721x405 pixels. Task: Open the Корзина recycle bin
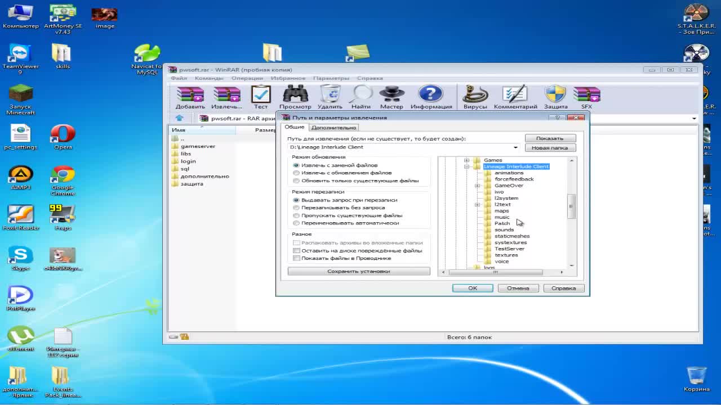coord(696,379)
